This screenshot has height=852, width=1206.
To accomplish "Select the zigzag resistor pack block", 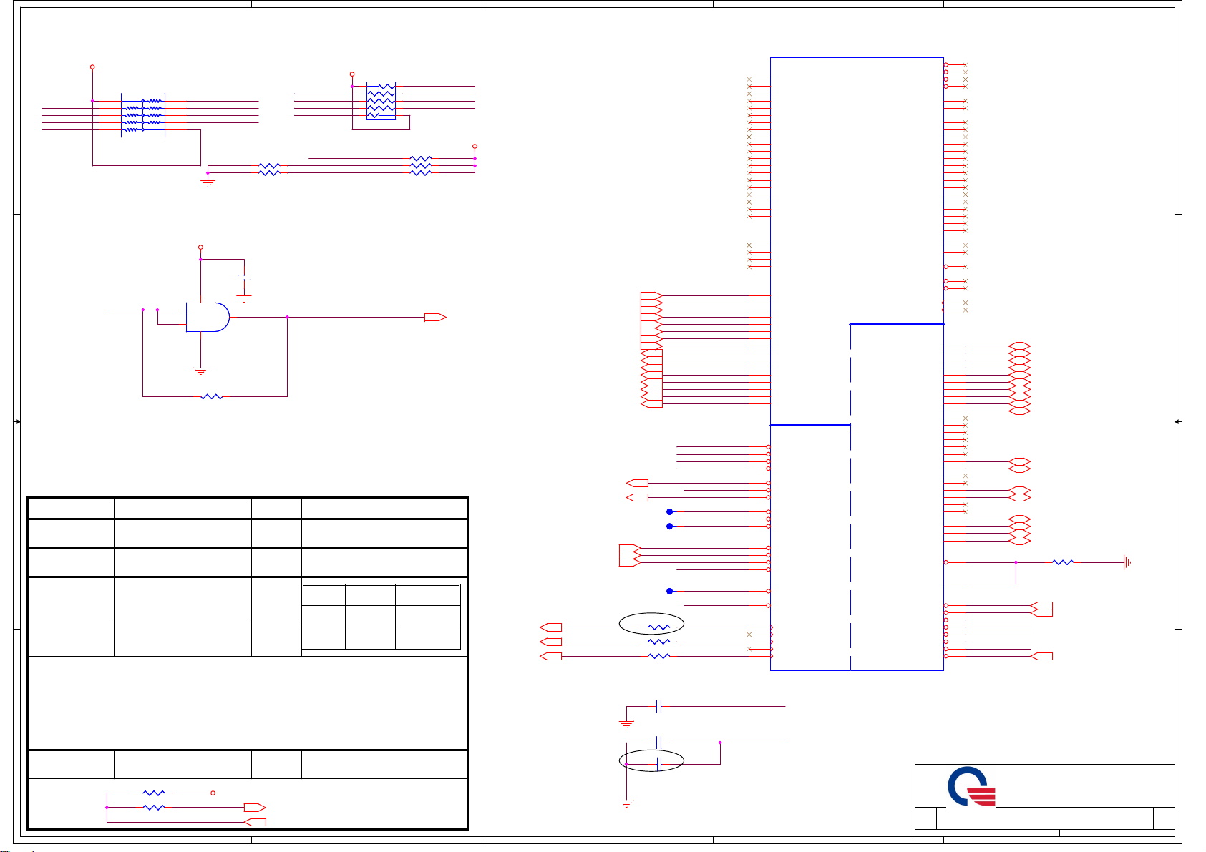I will pos(381,100).
